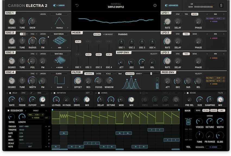The height and width of the screenshot is (156, 231).
Task: Click the mixer ROUTING button
Action: [x=97, y=34]
